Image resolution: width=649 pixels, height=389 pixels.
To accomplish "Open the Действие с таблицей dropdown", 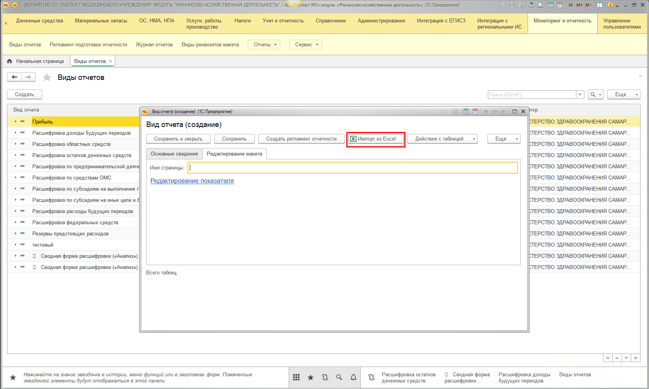I will coord(442,139).
